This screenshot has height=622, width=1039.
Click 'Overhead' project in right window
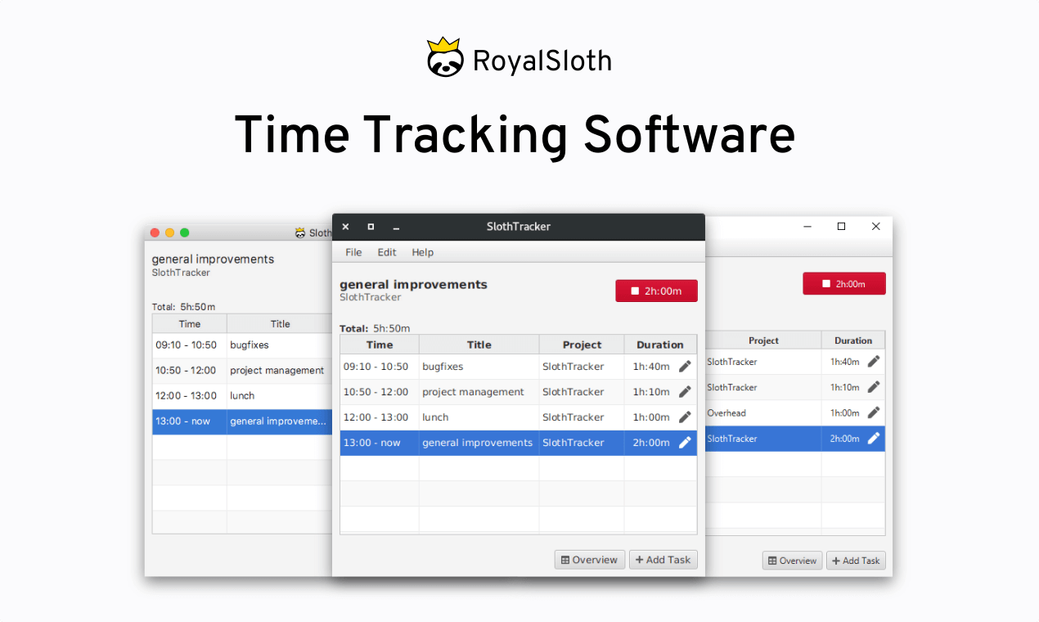pyautogui.click(x=726, y=413)
